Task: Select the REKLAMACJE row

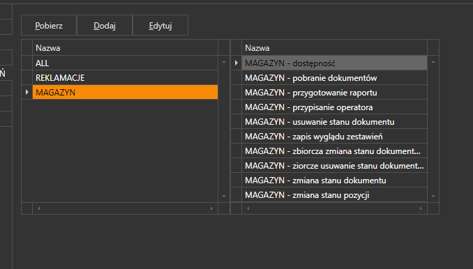Action: (125, 78)
